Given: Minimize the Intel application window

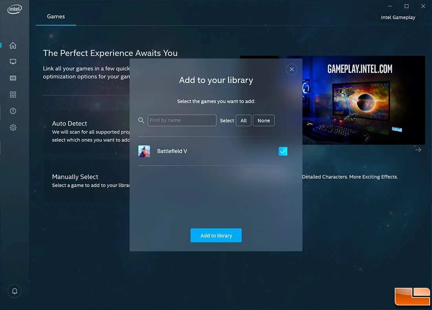Looking at the screenshot, I should pyautogui.click(x=390, y=6).
